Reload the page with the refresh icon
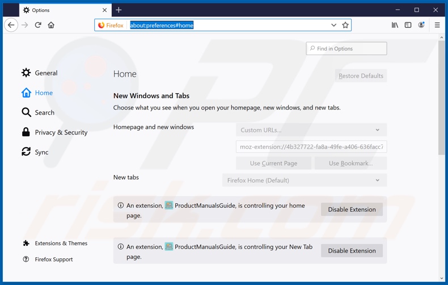The image size is (448, 285). (38, 25)
